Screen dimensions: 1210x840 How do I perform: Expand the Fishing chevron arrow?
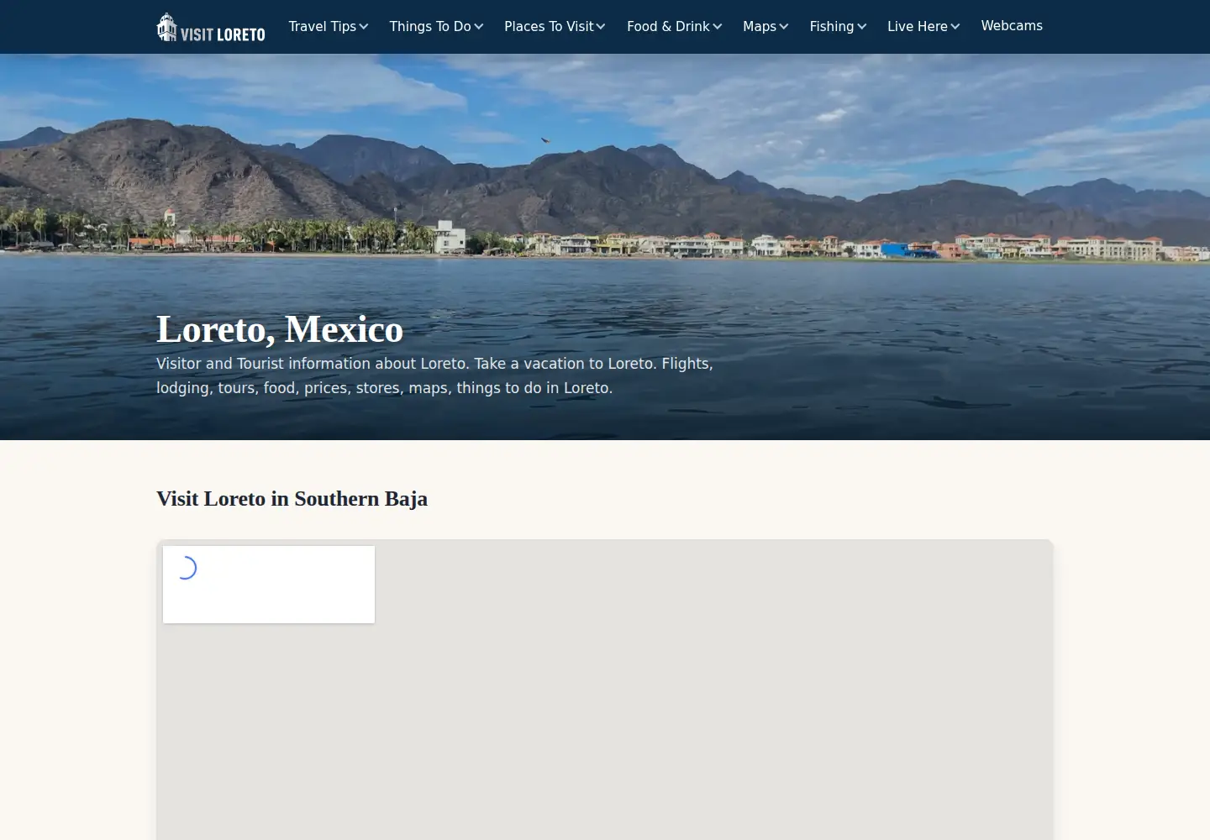[862, 27]
